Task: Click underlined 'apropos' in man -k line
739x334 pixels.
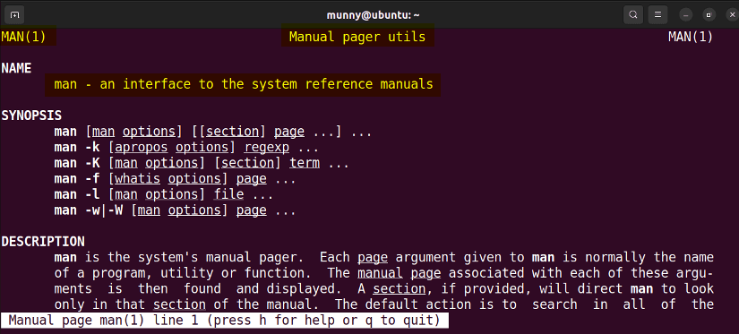Action: coord(141,148)
